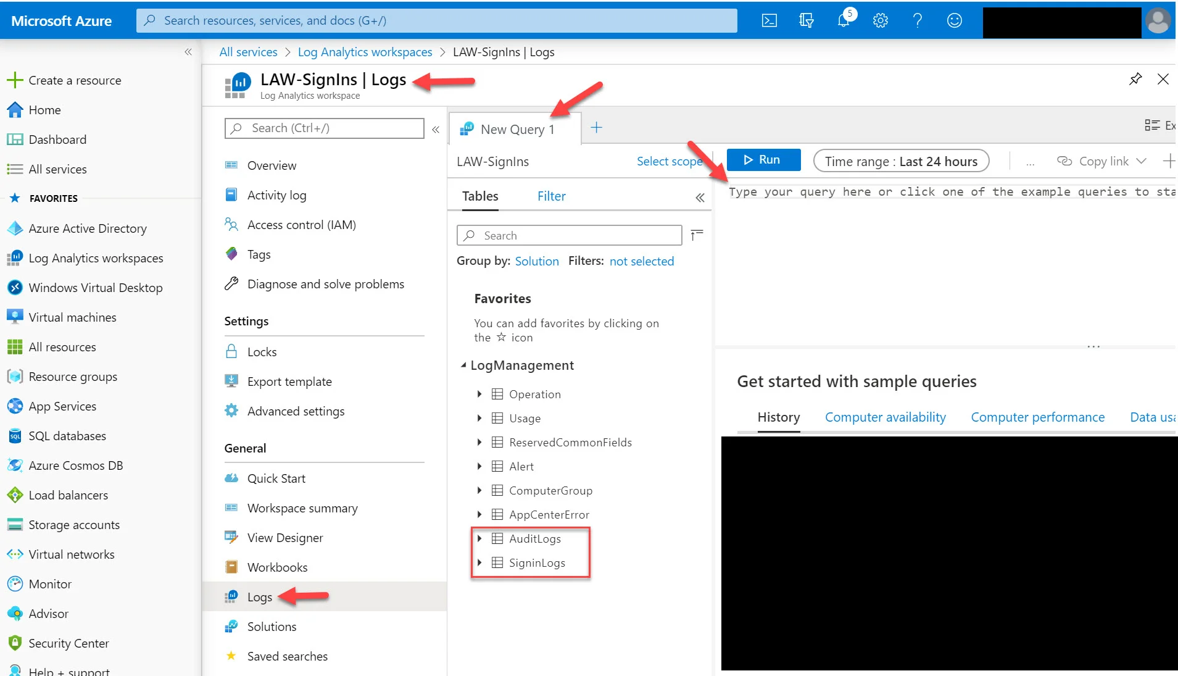Click the Load balancers icon

point(15,495)
